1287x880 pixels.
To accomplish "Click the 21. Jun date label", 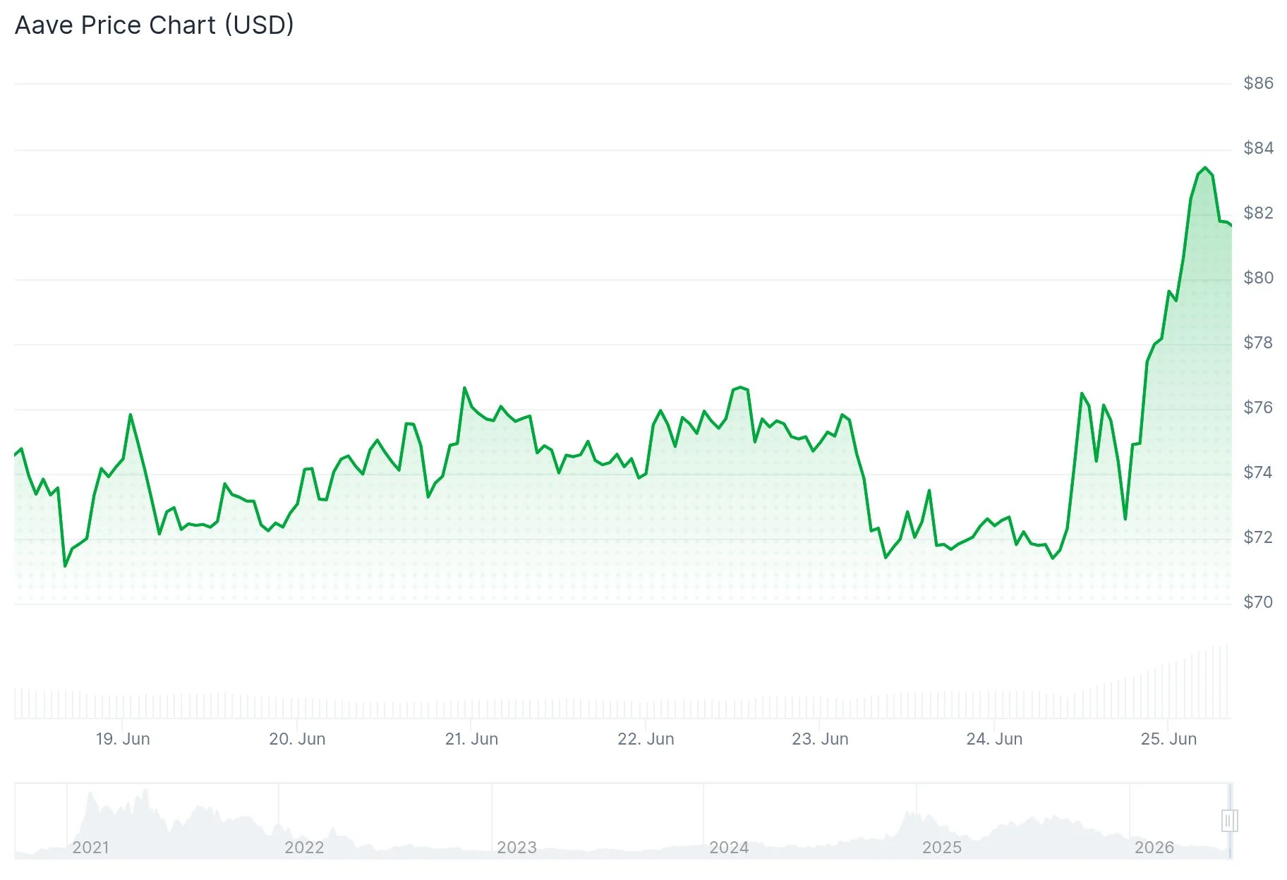I will point(471,739).
